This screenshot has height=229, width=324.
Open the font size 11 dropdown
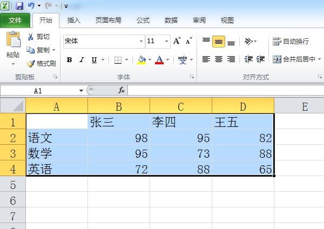pos(166,41)
